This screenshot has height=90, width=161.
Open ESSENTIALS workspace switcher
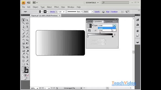92,2
